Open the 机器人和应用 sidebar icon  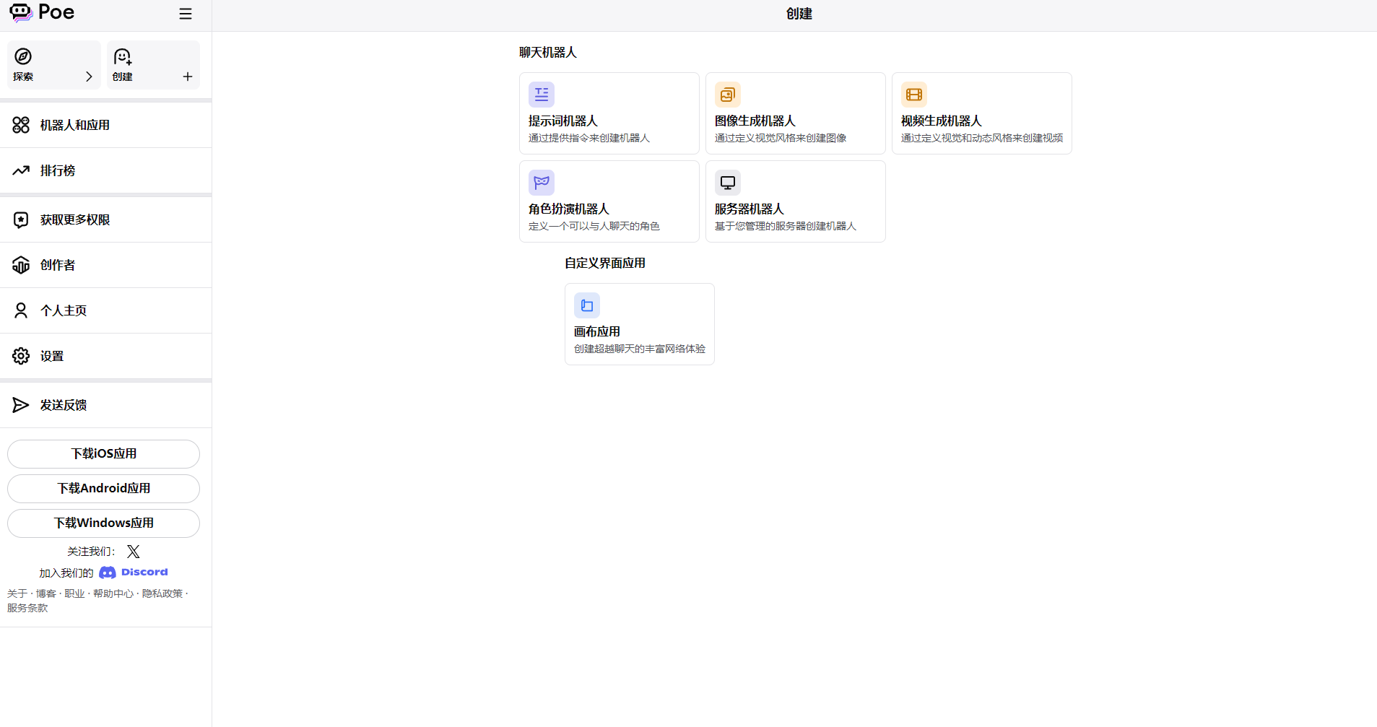pos(20,124)
